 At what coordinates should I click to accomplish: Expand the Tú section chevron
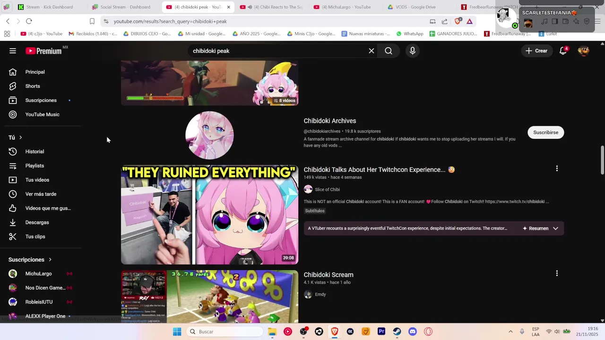[20, 137]
